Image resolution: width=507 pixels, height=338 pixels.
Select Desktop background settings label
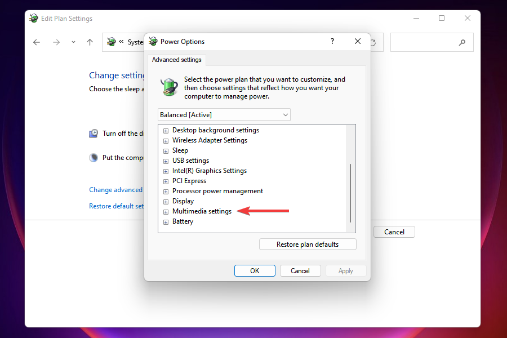(x=216, y=130)
